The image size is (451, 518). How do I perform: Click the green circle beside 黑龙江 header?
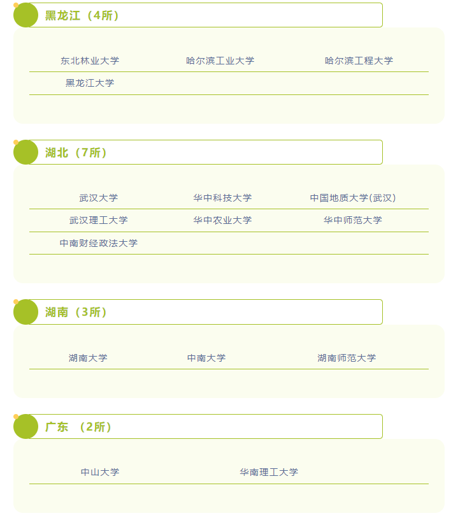[x=25, y=15]
